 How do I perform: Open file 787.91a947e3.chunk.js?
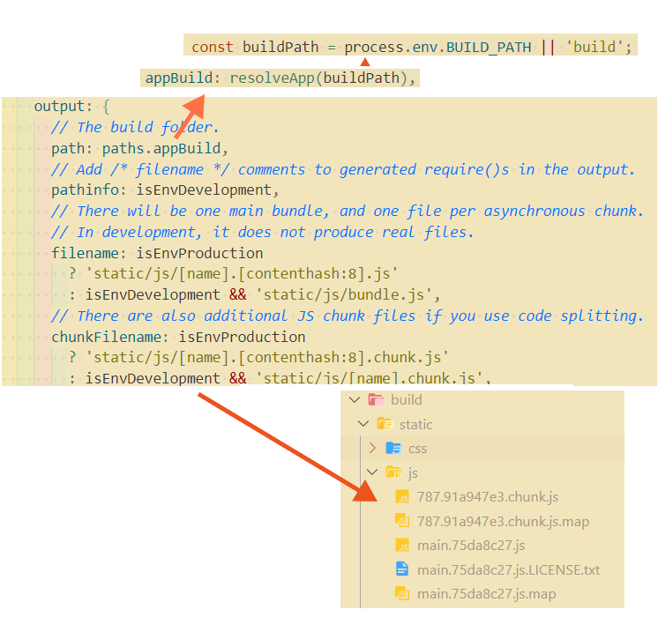click(488, 496)
